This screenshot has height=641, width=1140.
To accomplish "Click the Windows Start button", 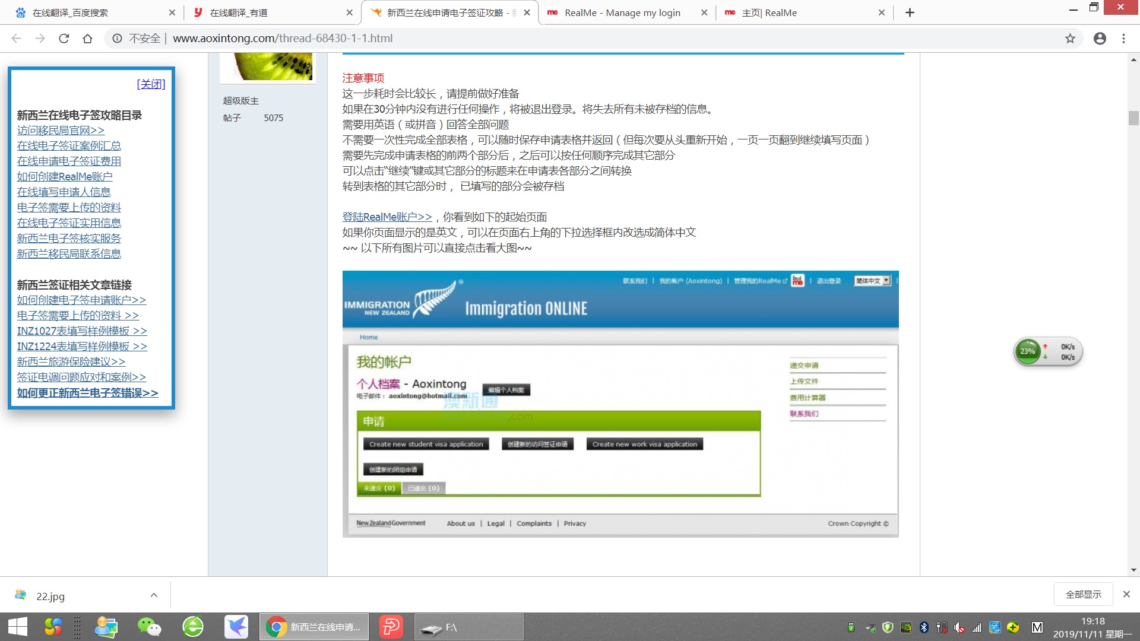I will point(18,627).
